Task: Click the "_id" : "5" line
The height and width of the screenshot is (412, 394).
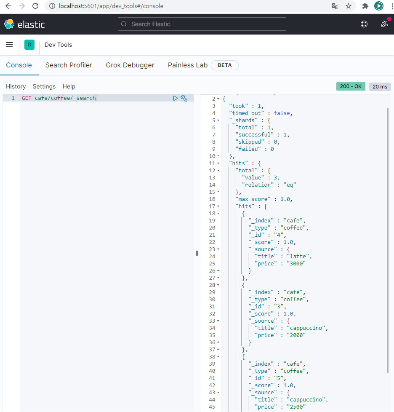Action: click(x=267, y=378)
